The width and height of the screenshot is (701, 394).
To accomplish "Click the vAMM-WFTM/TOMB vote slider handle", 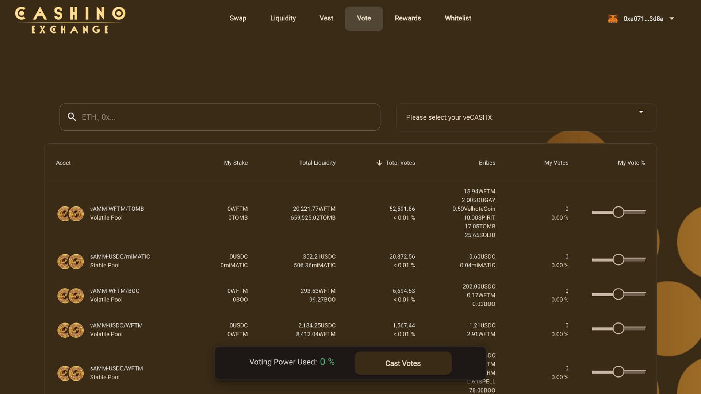I will [618, 212].
